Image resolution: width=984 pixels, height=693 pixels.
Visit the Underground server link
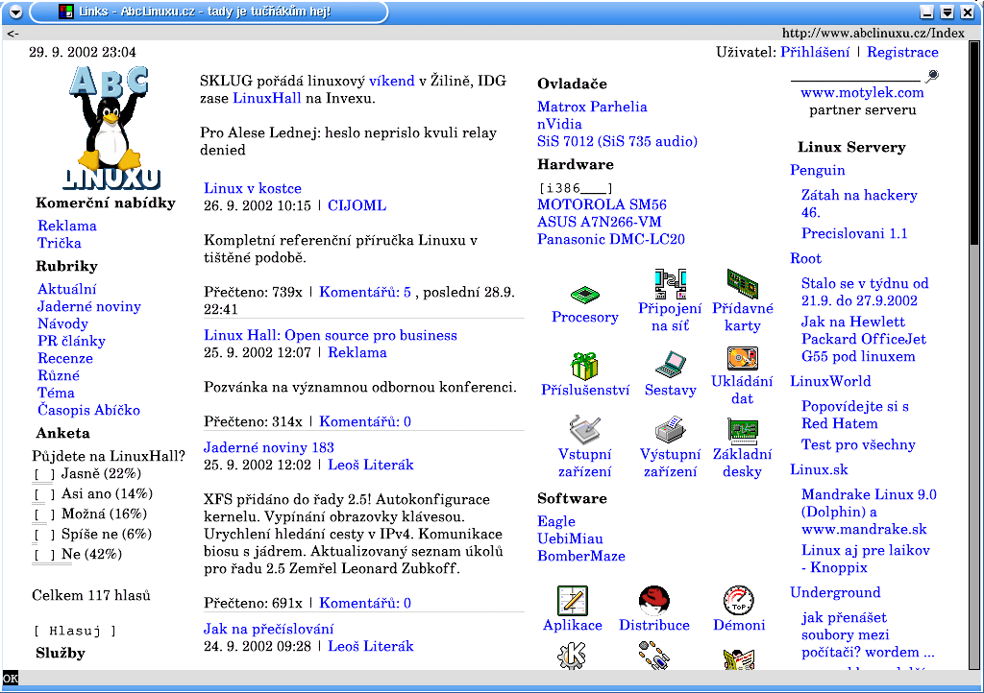pyautogui.click(x=835, y=593)
